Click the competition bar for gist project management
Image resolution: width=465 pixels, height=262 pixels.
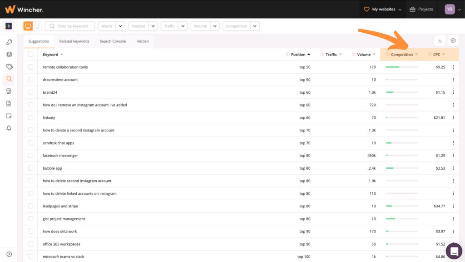click(402, 219)
